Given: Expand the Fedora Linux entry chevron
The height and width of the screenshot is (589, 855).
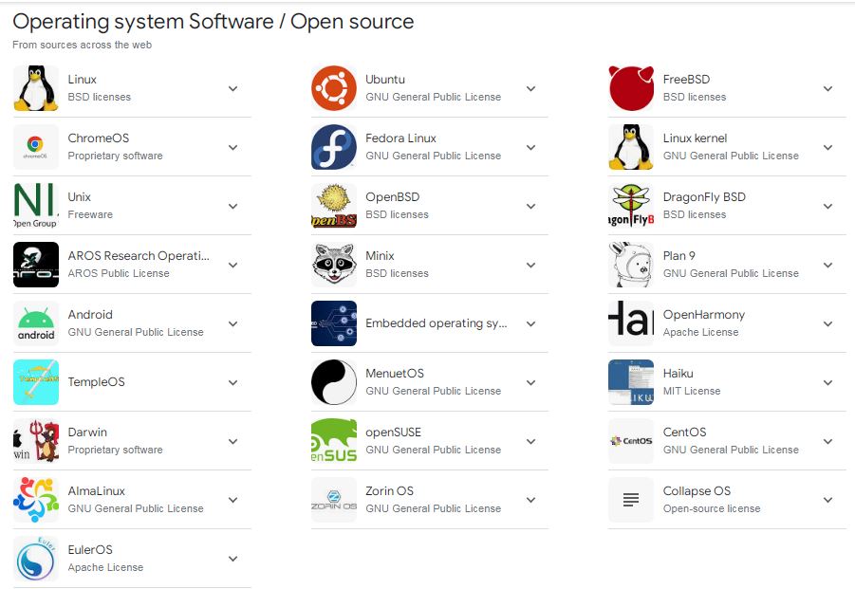Looking at the screenshot, I should point(531,148).
